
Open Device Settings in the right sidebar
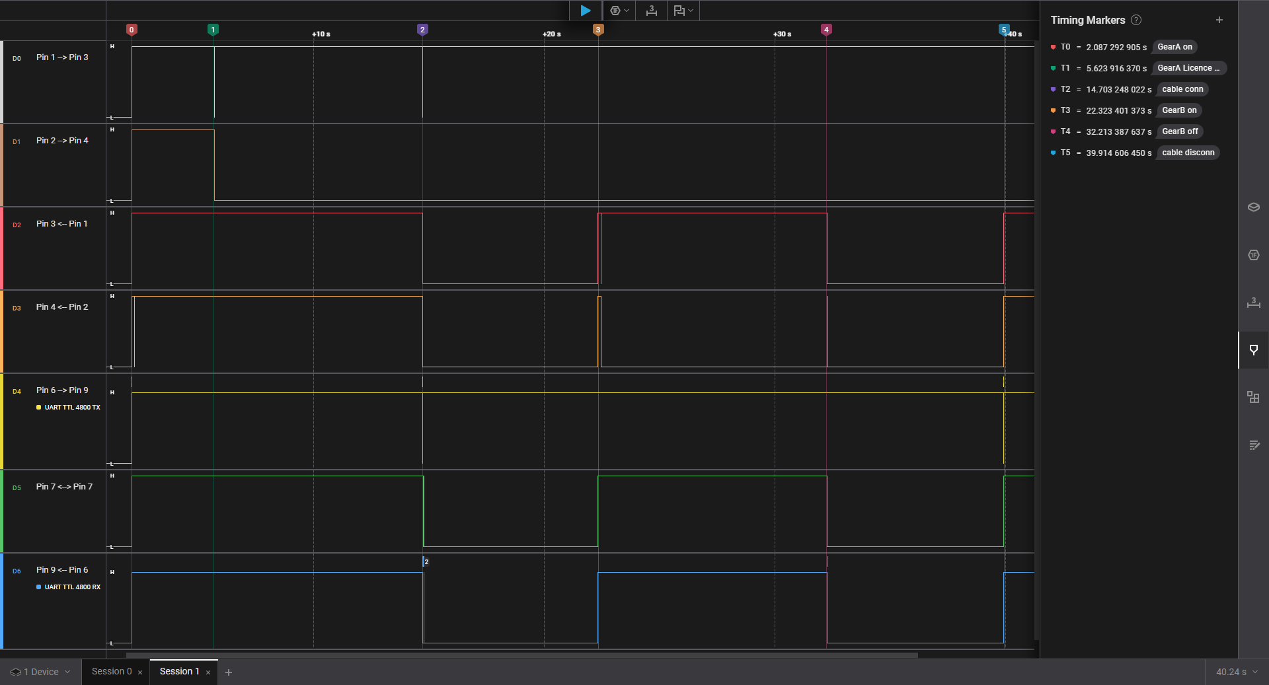[x=1253, y=207]
